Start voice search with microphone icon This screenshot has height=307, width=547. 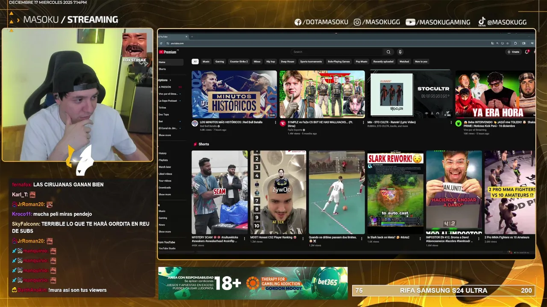pos(400,52)
